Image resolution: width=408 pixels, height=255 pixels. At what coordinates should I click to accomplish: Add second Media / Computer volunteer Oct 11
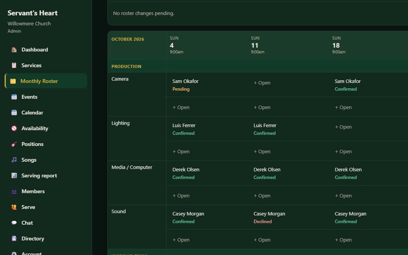point(262,195)
